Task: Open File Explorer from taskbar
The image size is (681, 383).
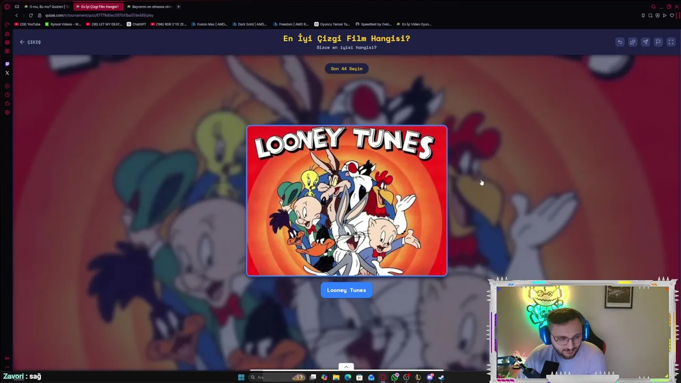Action: coord(336,378)
